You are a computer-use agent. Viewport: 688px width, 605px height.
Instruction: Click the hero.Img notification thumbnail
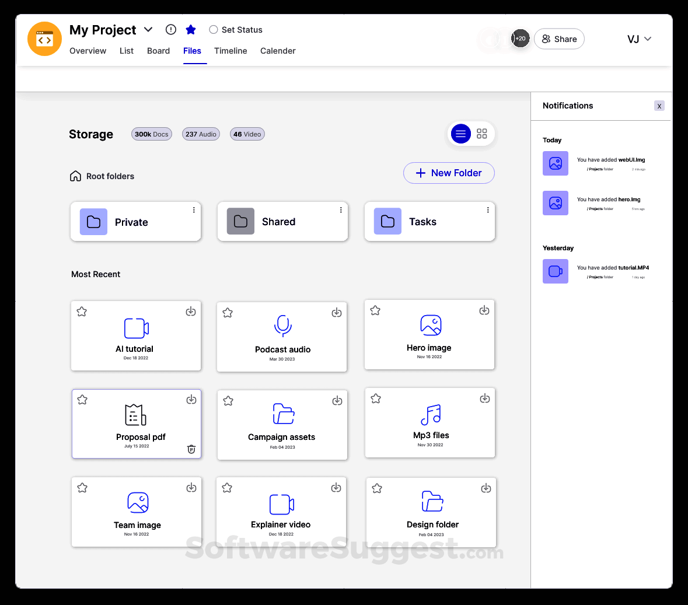(555, 203)
